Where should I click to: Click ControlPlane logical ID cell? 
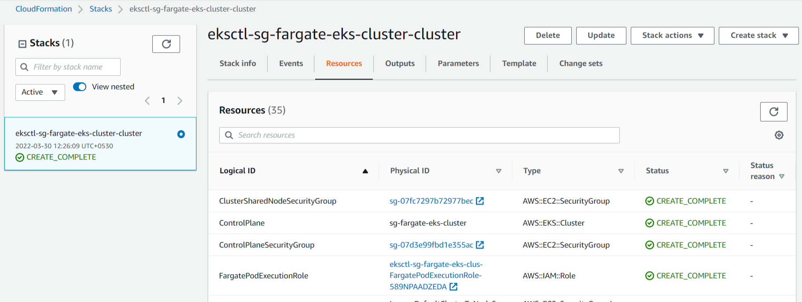click(x=242, y=223)
